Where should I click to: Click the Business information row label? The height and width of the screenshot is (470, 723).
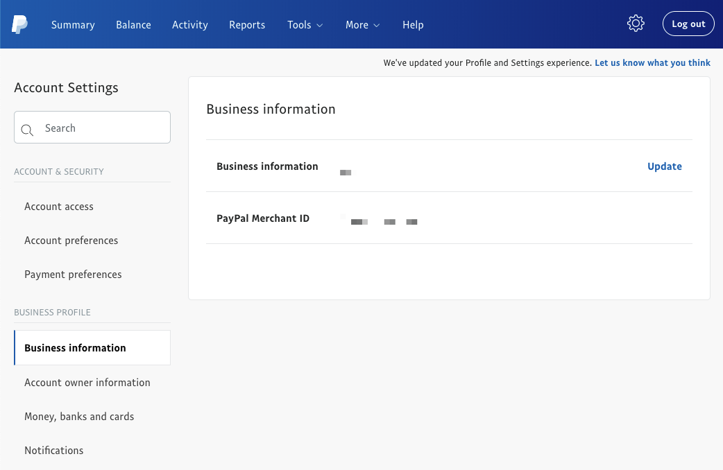coord(267,166)
